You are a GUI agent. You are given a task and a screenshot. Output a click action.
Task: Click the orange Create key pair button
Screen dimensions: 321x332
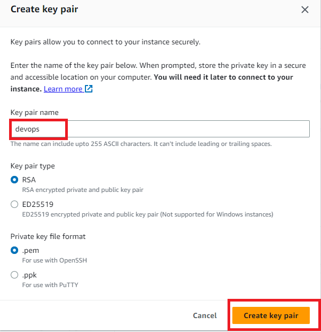[x=271, y=315]
